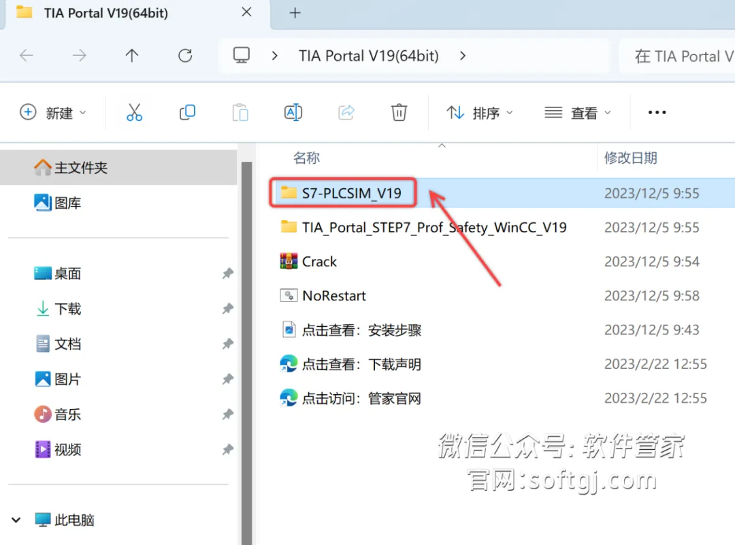Click the computer icon in address bar
735x545 pixels.
coord(242,55)
